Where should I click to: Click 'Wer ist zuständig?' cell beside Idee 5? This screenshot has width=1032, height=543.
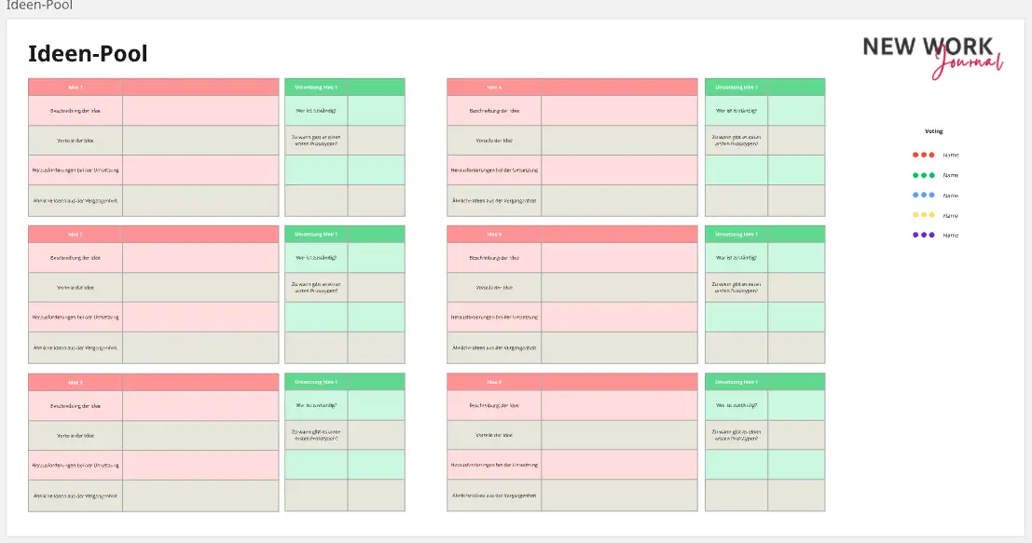pyautogui.click(x=736, y=258)
